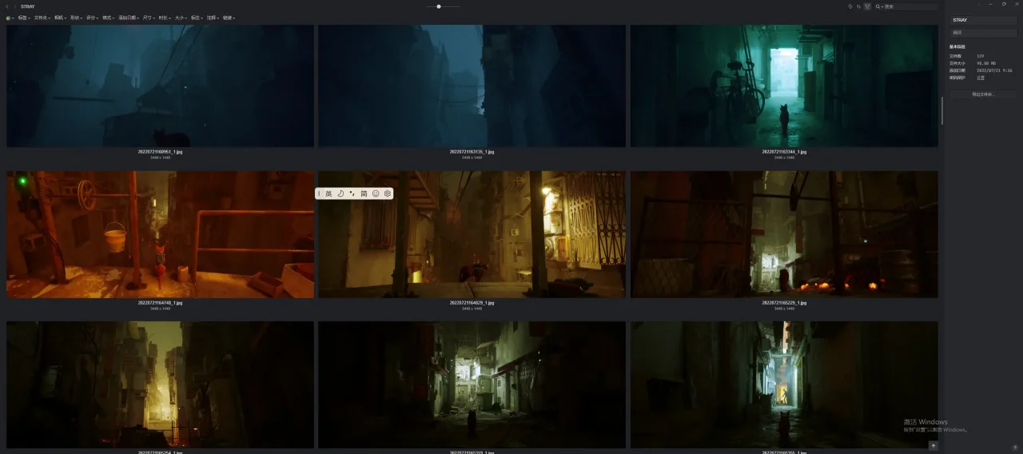Switch IME to English via 英

pos(328,193)
